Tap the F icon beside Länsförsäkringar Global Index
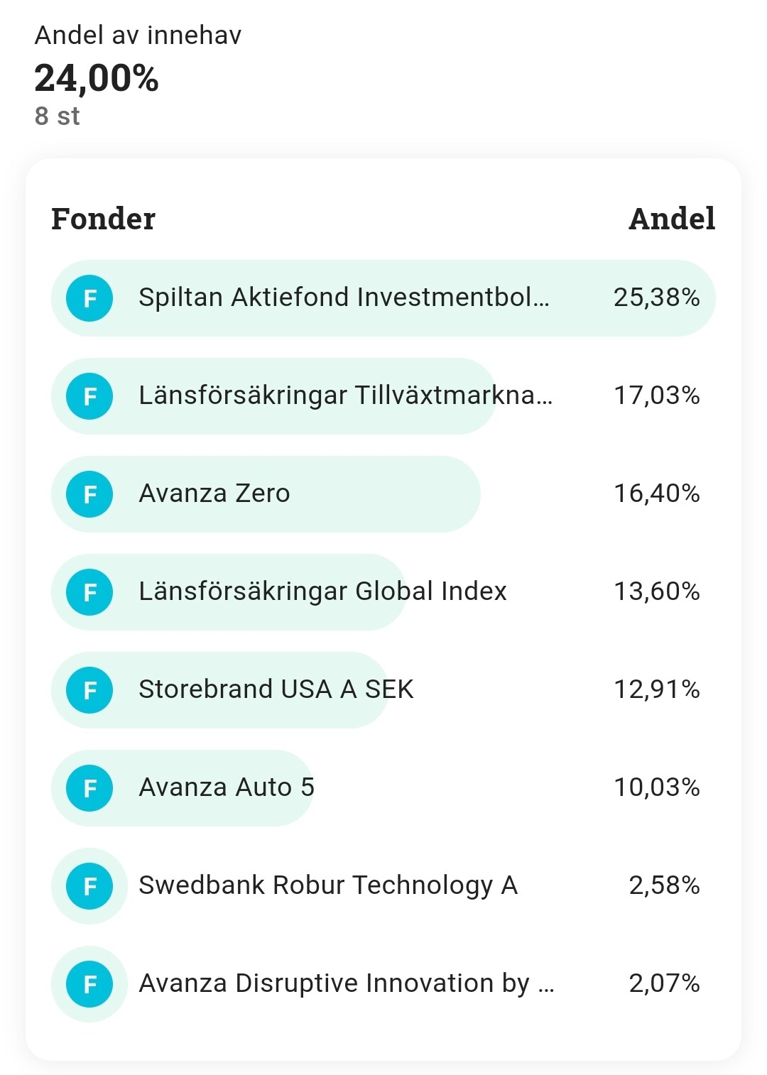This screenshot has width=767, height=1075. pos(89,592)
